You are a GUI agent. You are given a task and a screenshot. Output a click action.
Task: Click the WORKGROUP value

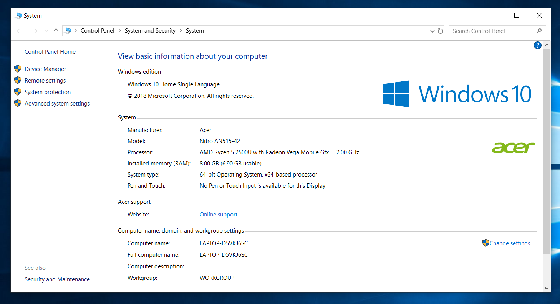tap(217, 278)
